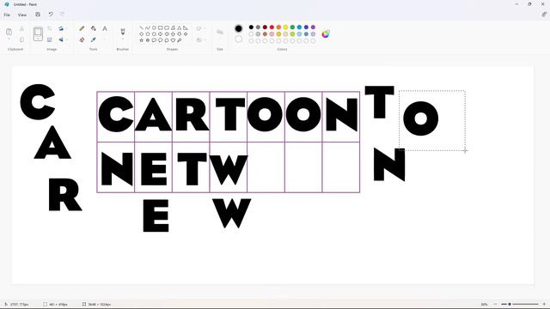This screenshot has height=309, width=550.
Task: Open the File menu
Action: tap(7, 15)
